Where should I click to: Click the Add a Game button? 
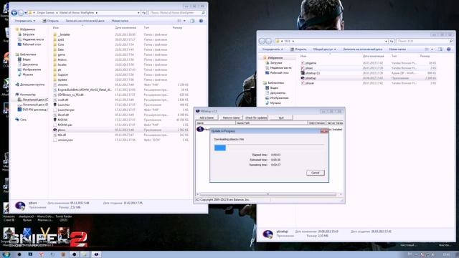(x=207, y=118)
